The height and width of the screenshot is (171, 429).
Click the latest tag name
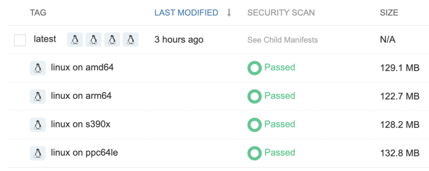point(45,39)
